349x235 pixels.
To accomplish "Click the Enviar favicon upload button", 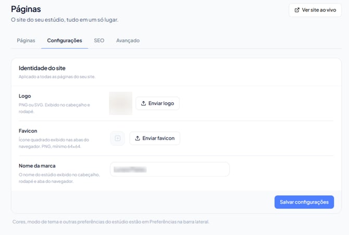I will coord(155,138).
